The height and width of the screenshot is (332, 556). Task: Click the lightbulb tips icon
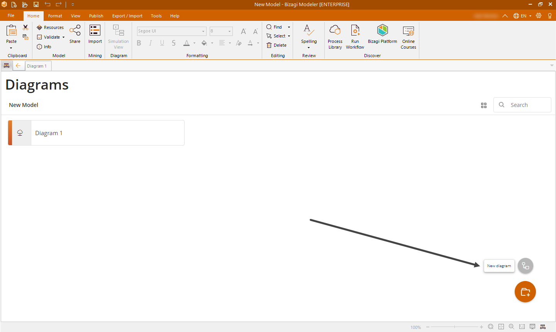550,16
